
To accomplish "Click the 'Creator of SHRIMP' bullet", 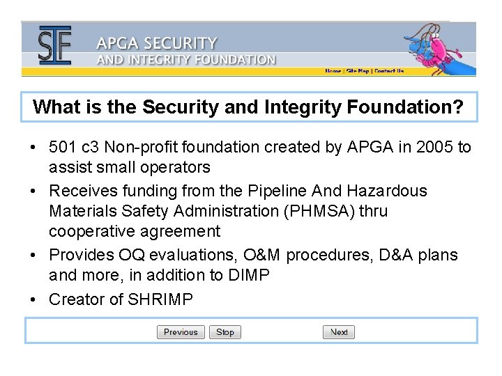I will [x=121, y=299].
